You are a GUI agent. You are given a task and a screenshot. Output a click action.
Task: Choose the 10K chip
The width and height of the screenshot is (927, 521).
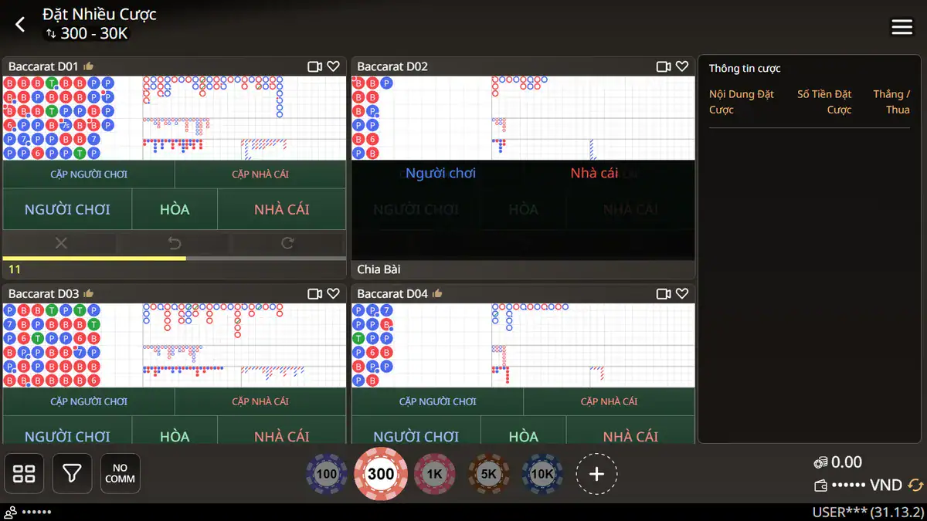pyautogui.click(x=542, y=473)
